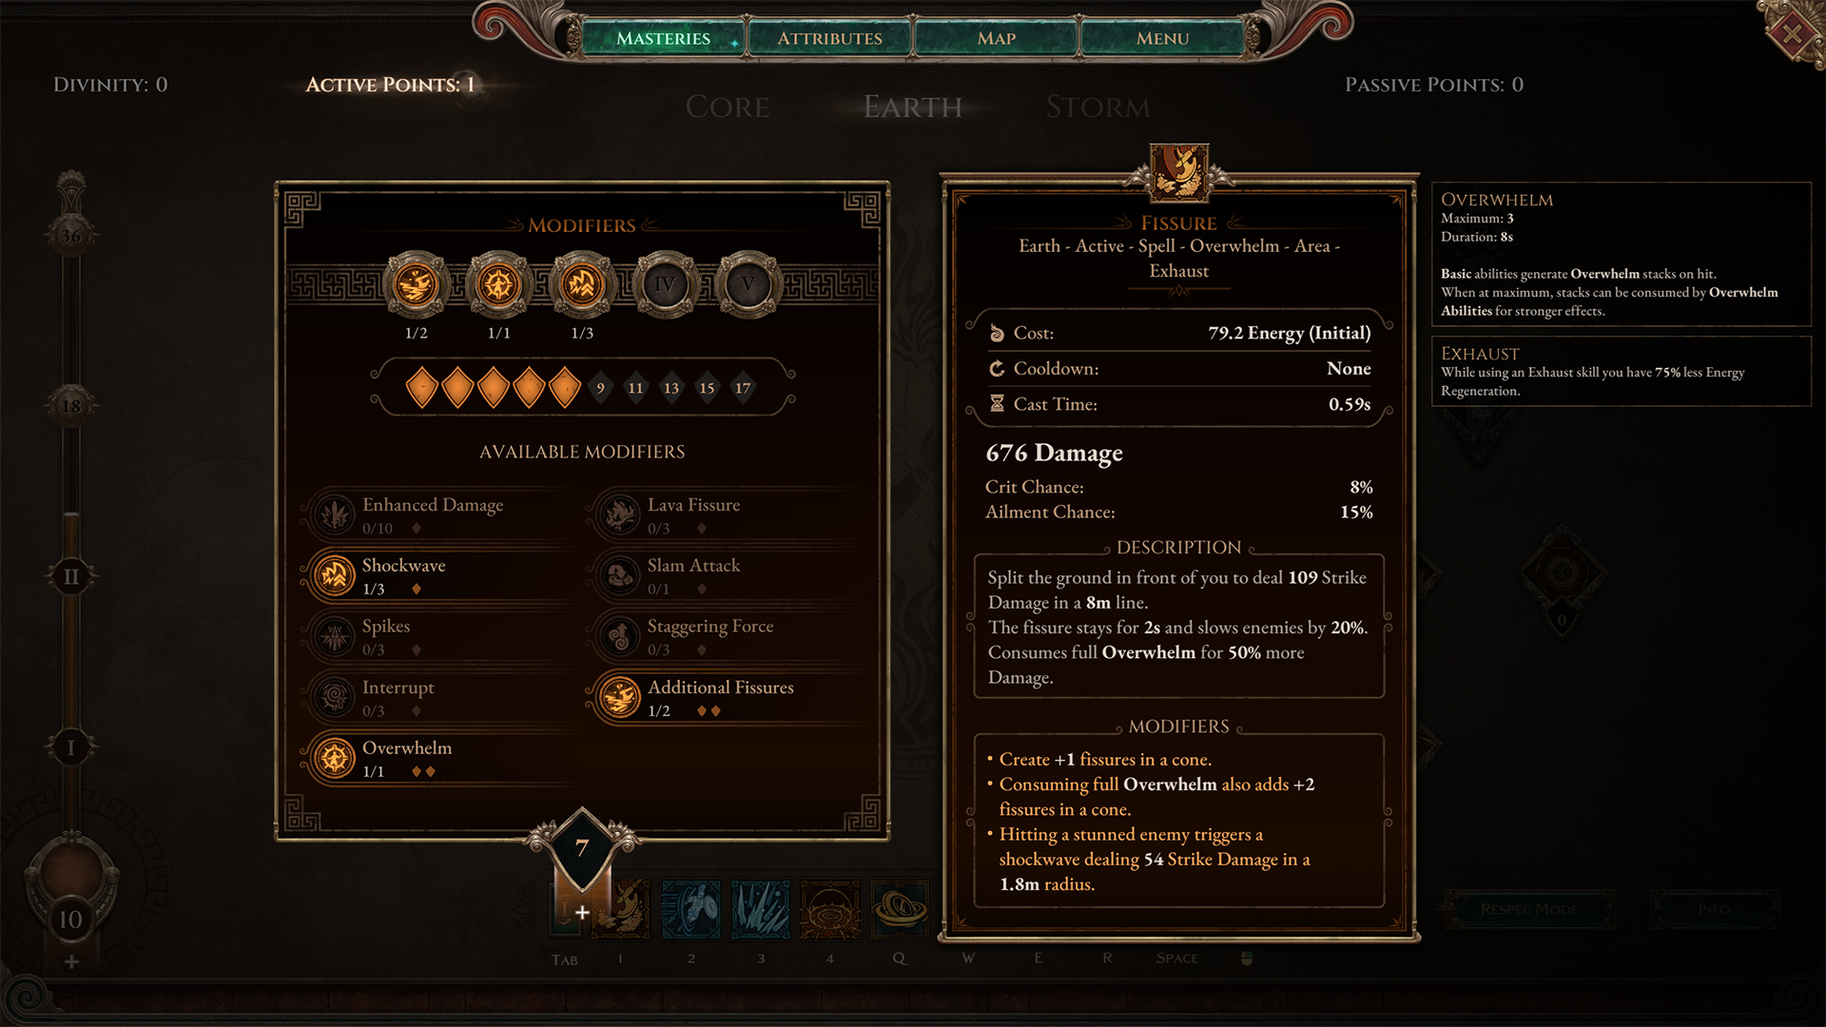The image size is (1826, 1027).
Task: Click the level 18 marker on tier track
Action: coord(71,406)
